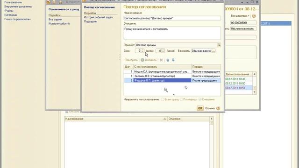Open help icon beside Все действия
Screen dimensions: 299x168
[x=254, y=16]
